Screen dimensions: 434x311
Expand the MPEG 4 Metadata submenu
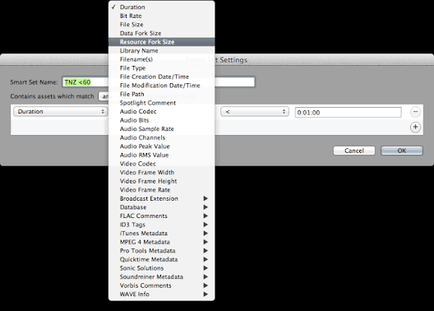coord(162,242)
